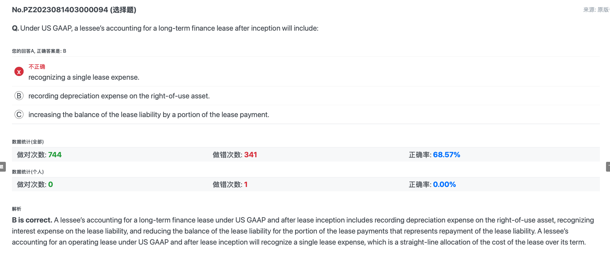Click the 'B is correct.' explanation text
610x274 pixels.
click(32, 220)
